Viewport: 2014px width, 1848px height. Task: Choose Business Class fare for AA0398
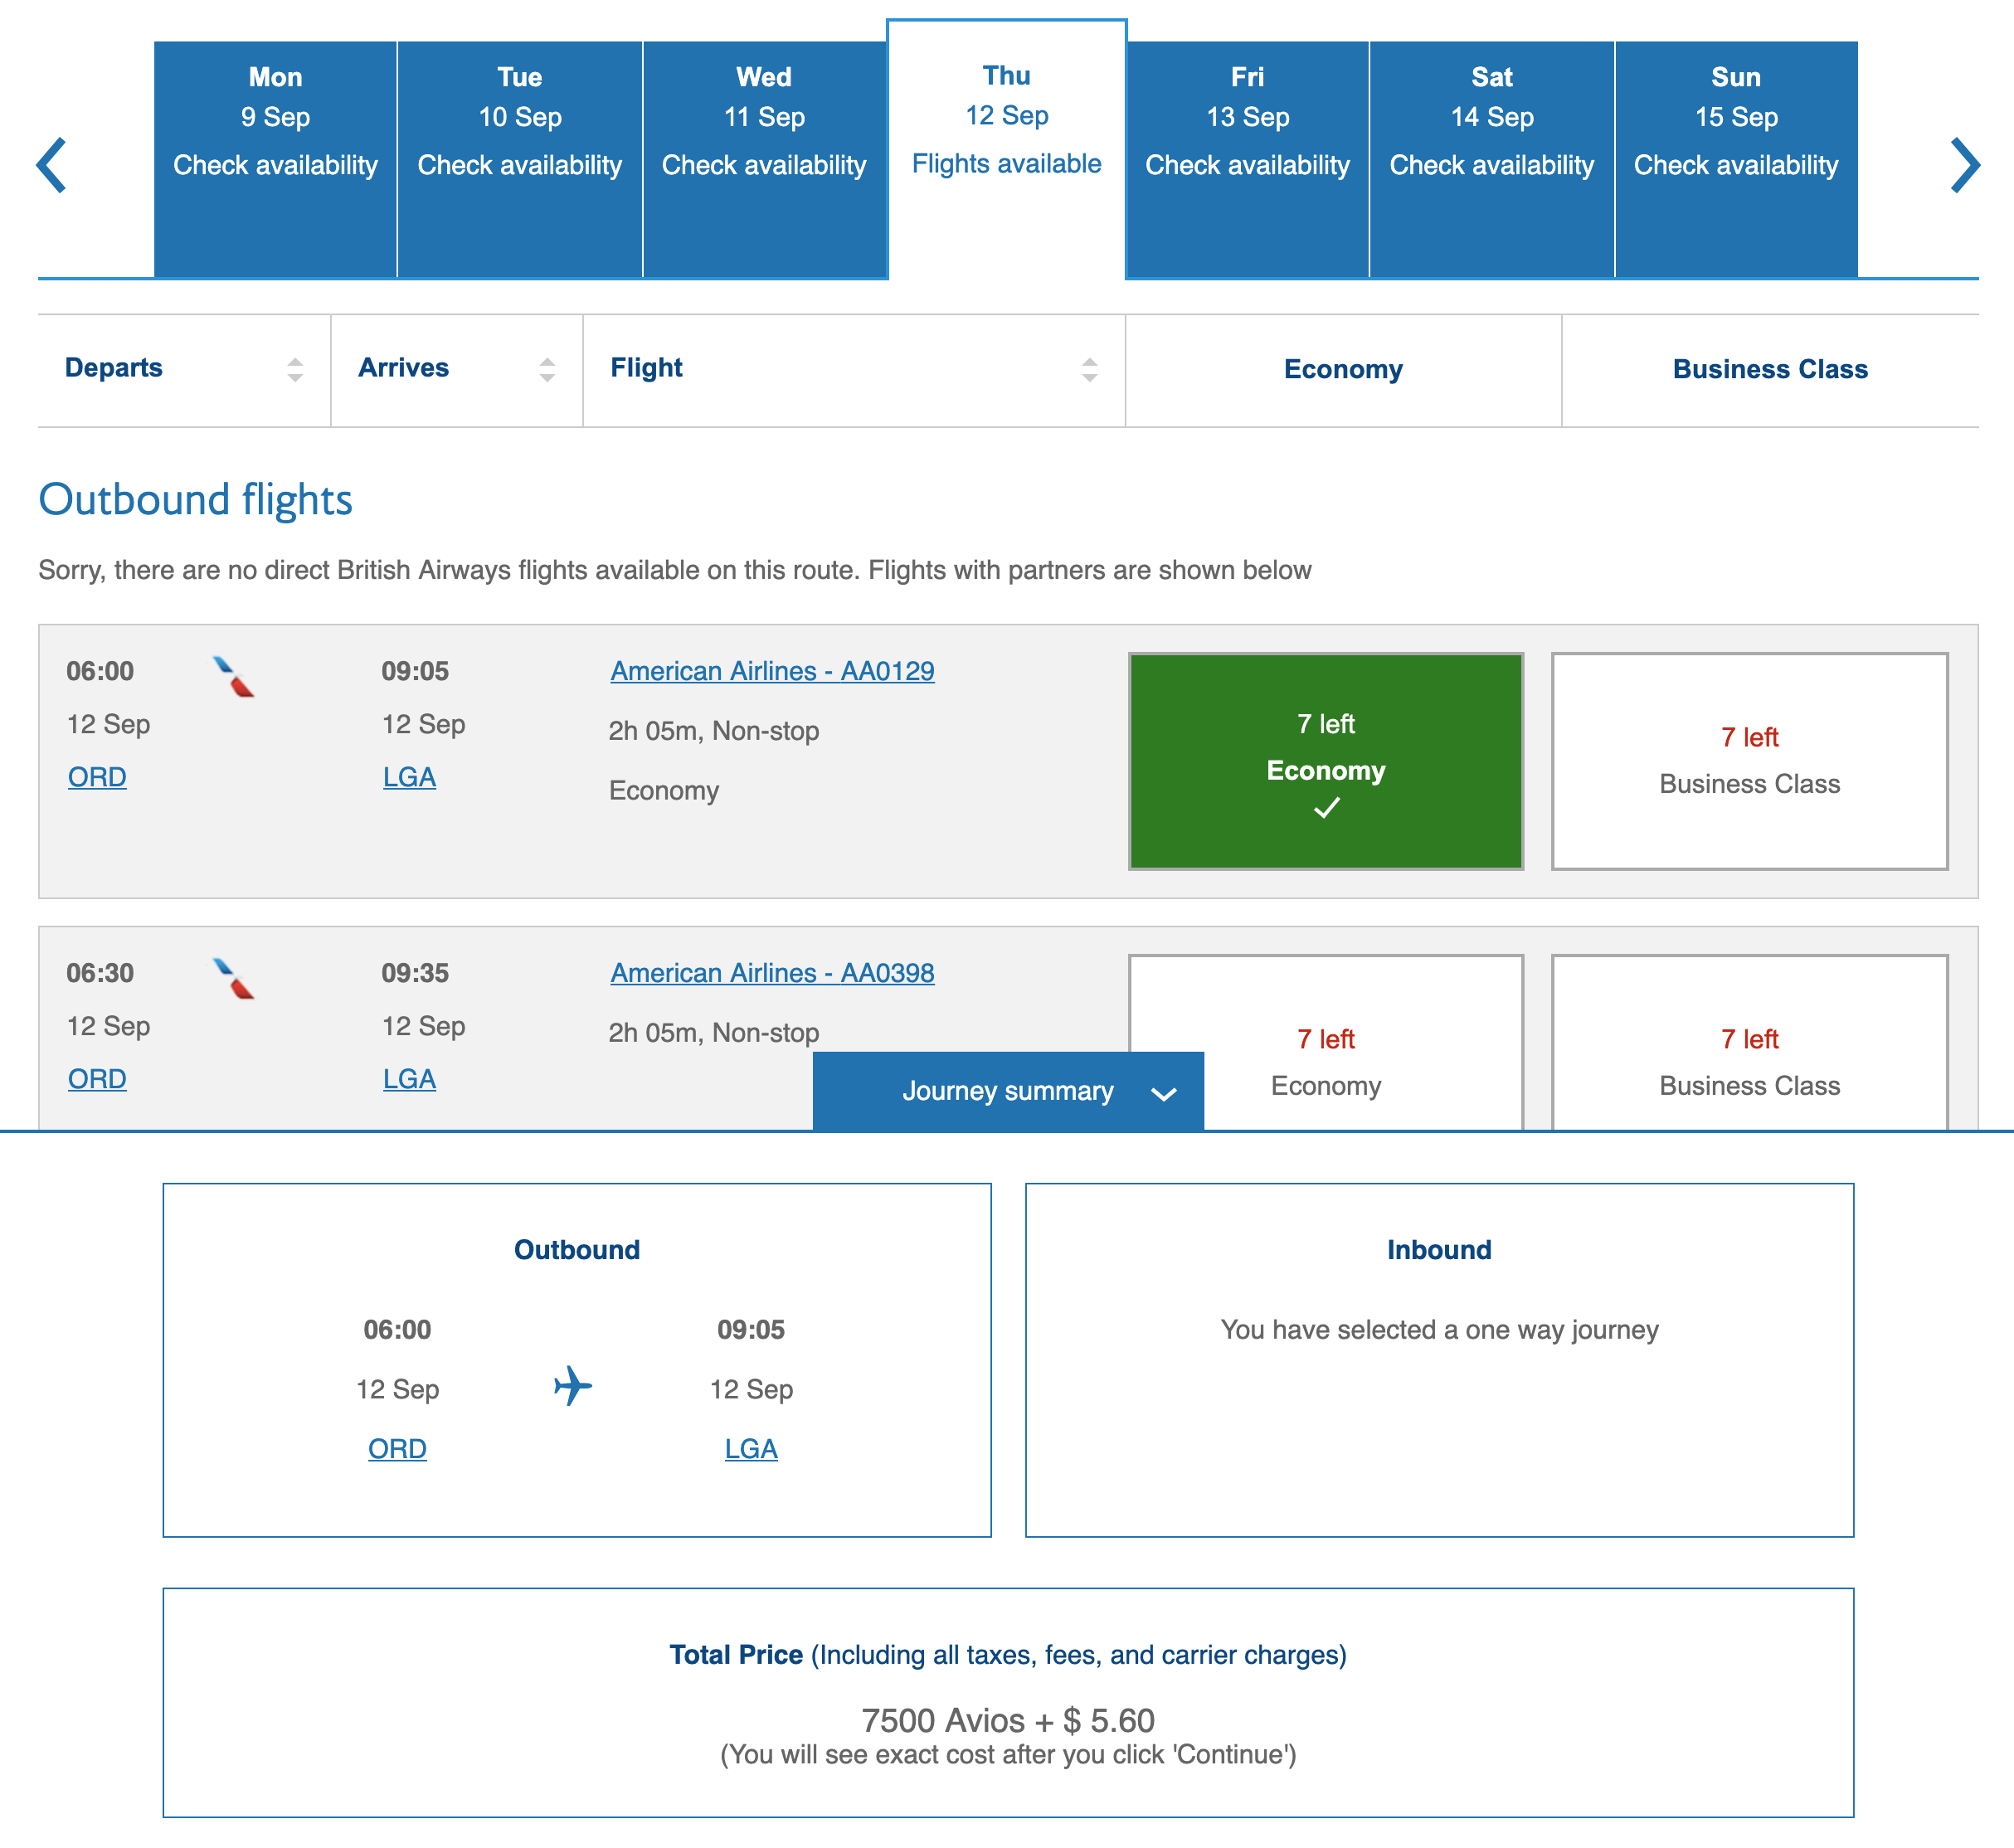pos(1749,1043)
